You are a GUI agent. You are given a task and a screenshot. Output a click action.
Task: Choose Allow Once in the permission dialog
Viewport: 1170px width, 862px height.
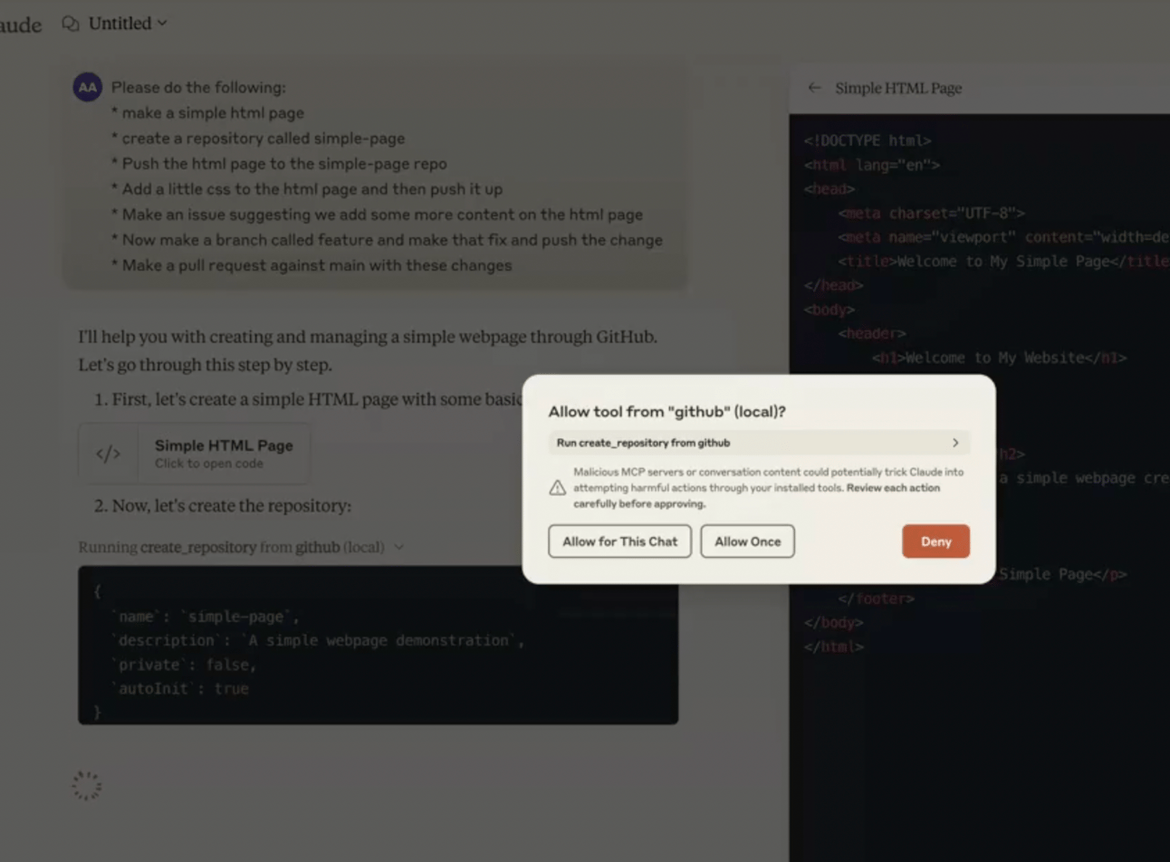pos(747,541)
